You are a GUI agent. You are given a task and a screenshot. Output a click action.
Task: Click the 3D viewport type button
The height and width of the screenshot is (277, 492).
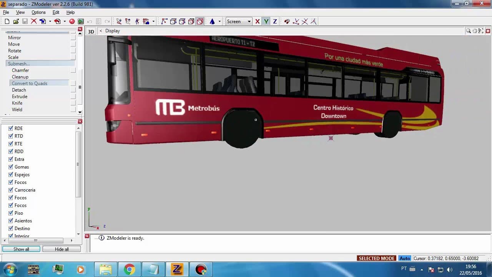(x=91, y=31)
